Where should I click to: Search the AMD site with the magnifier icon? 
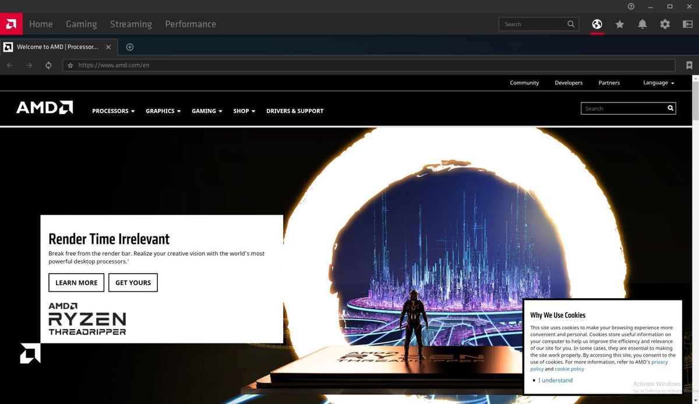tap(670, 108)
